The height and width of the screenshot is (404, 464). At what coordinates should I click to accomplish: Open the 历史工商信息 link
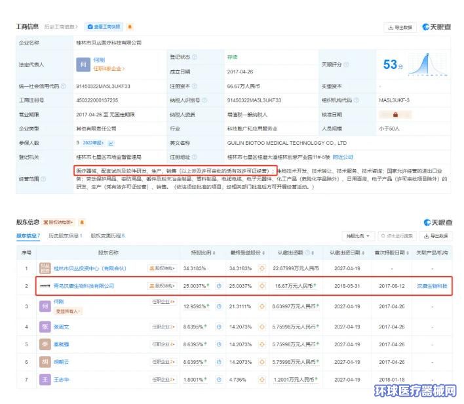pyautogui.click(x=61, y=27)
